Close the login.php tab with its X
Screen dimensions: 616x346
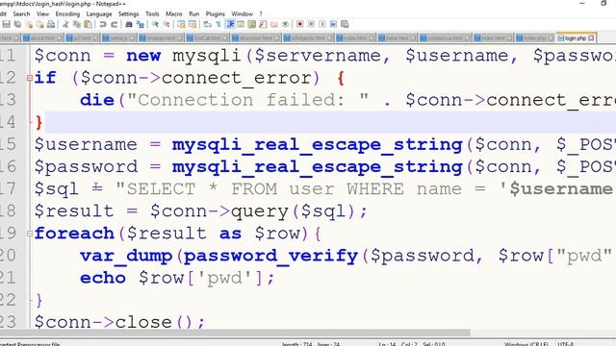coord(591,38)
